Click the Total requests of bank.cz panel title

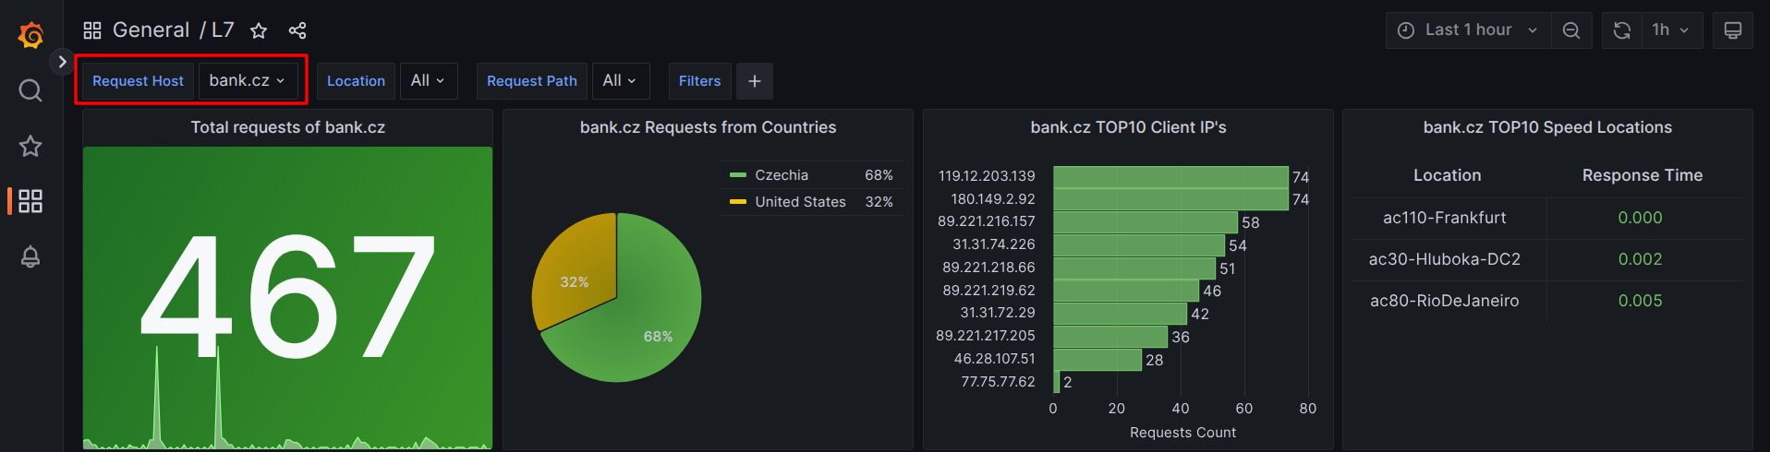tap(288, 127)
